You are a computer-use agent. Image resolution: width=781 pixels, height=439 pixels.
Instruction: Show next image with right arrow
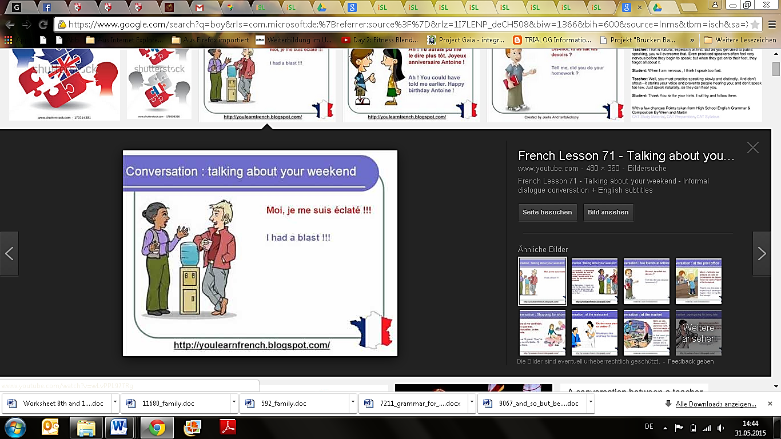click(762, 253)
